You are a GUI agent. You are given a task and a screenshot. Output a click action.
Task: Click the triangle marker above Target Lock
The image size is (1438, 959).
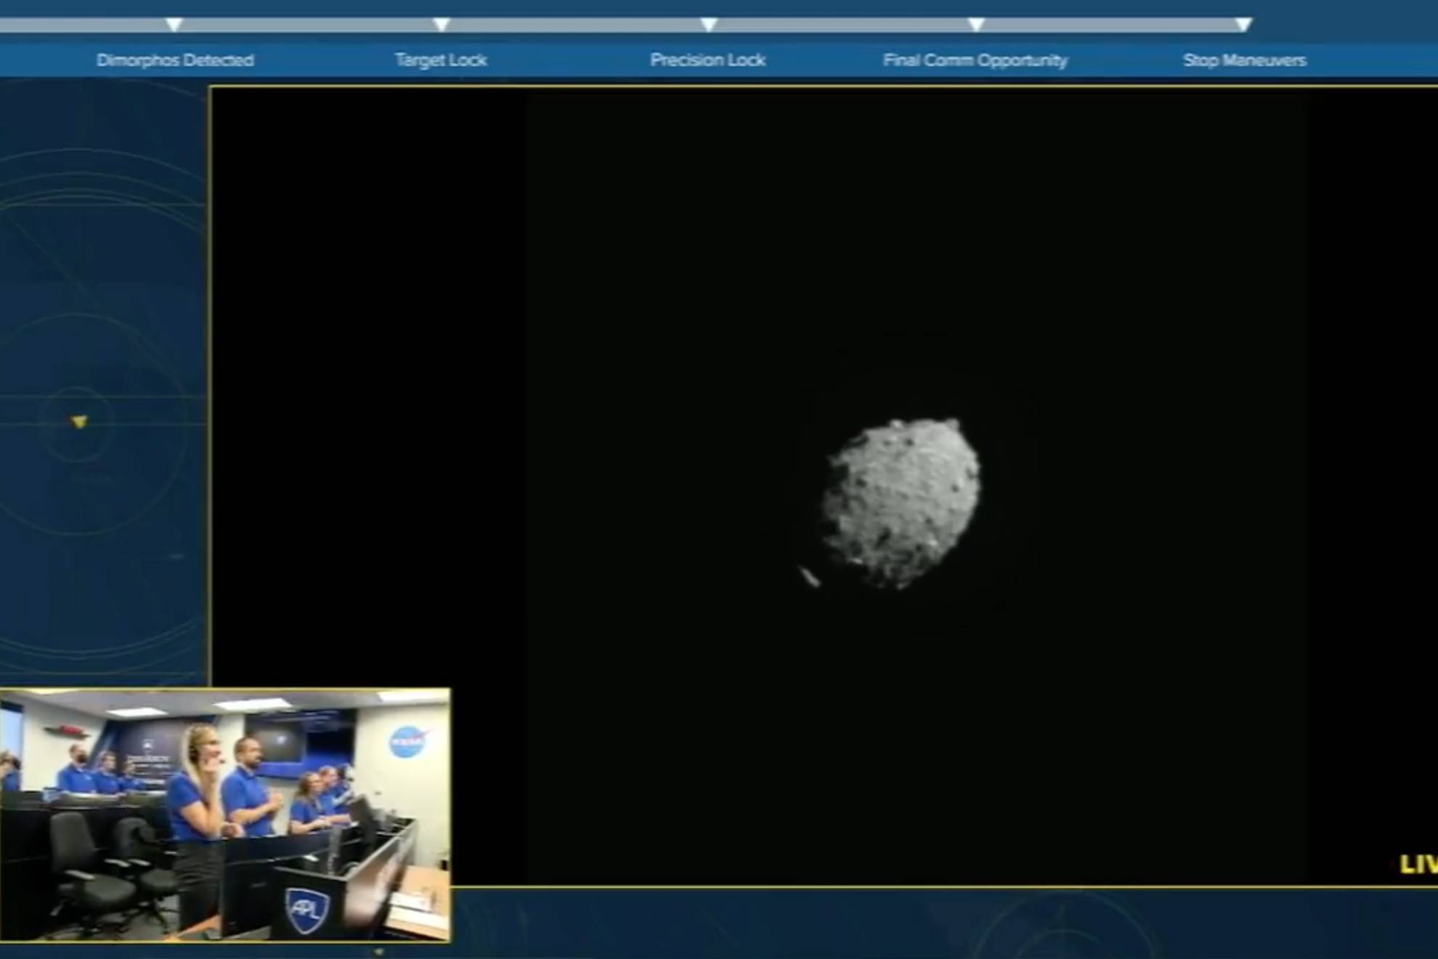click(441, 25)
